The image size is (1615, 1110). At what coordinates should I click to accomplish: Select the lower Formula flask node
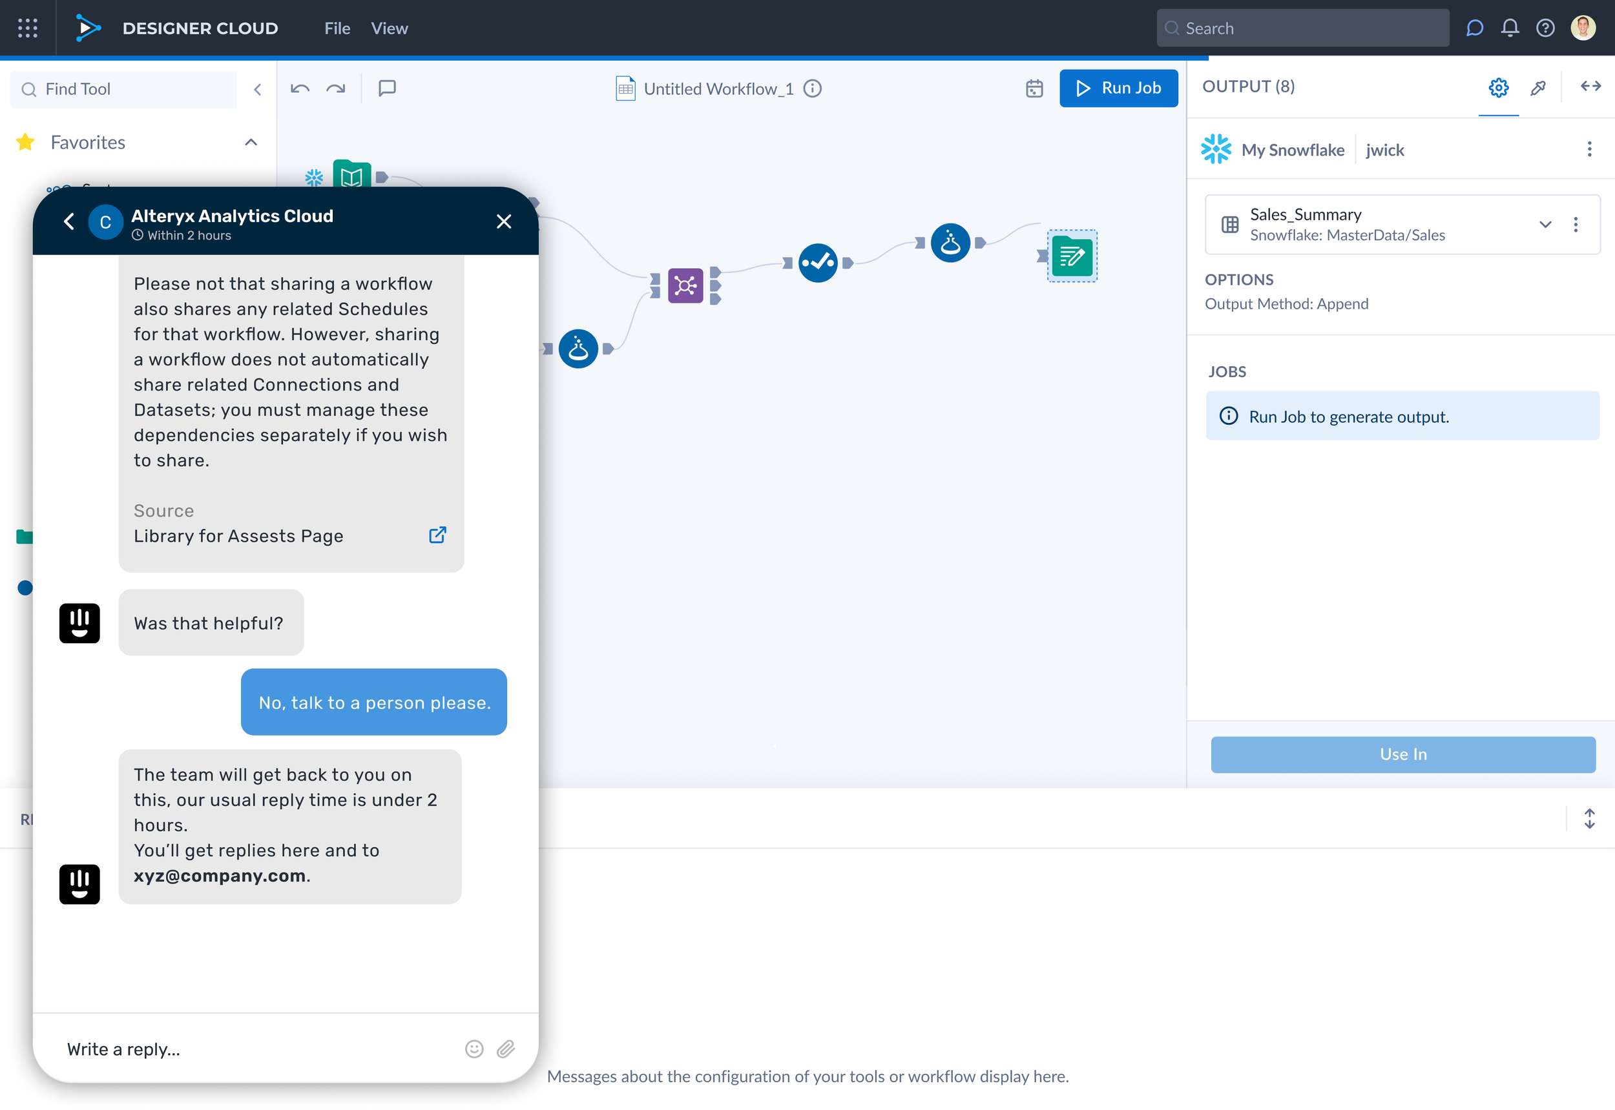tap(578, 349)
